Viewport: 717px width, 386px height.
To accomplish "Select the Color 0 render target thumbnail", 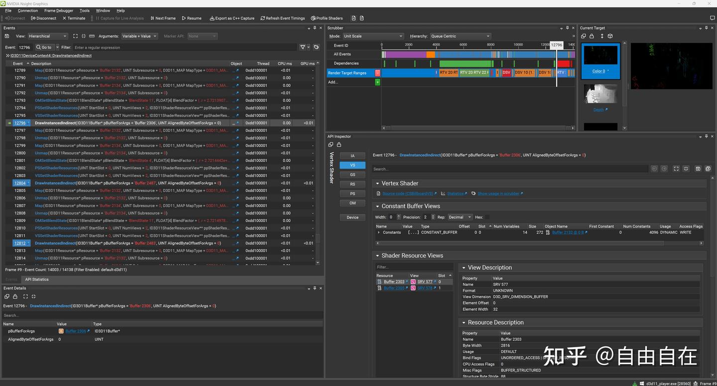I will [600, 55].
